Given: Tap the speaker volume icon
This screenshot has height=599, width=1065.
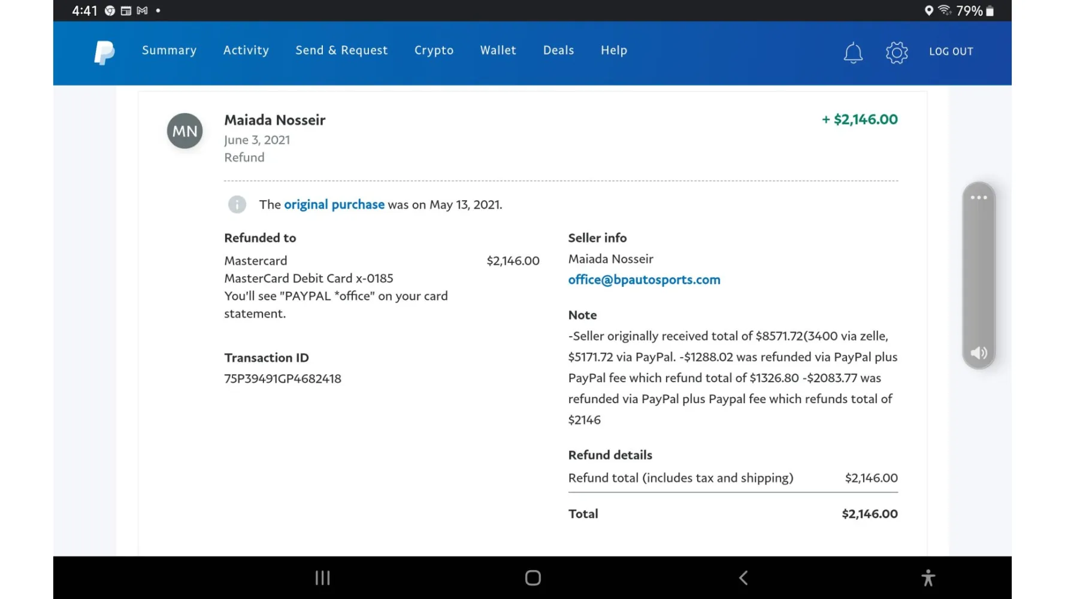Looking at the screenshot, I should point(979,353).
